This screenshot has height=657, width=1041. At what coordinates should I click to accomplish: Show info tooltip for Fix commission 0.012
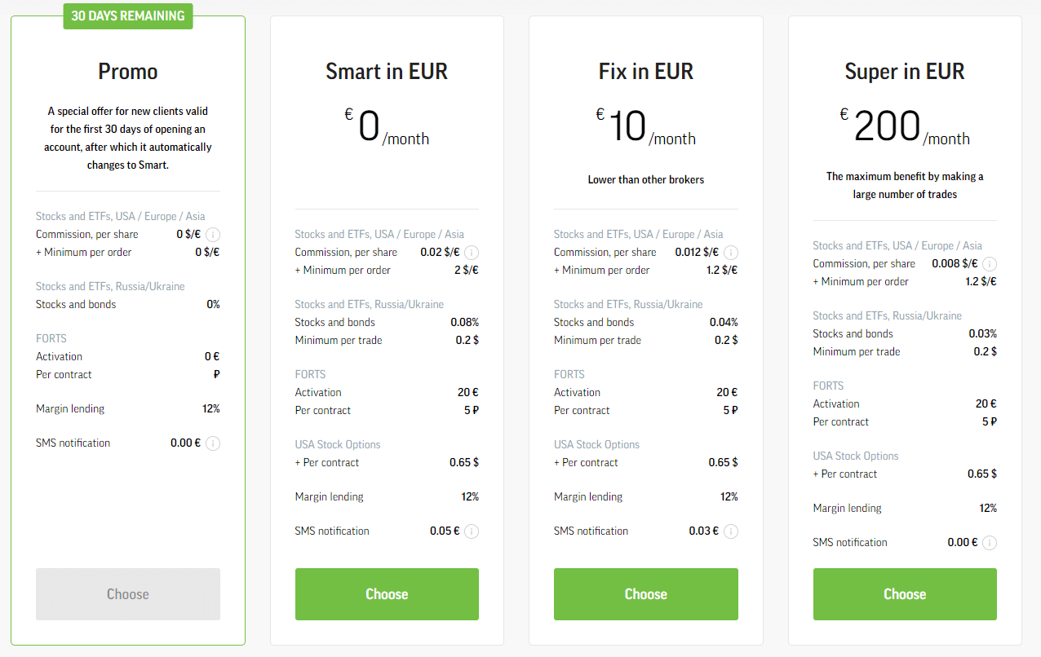click(x=731, y=253)
